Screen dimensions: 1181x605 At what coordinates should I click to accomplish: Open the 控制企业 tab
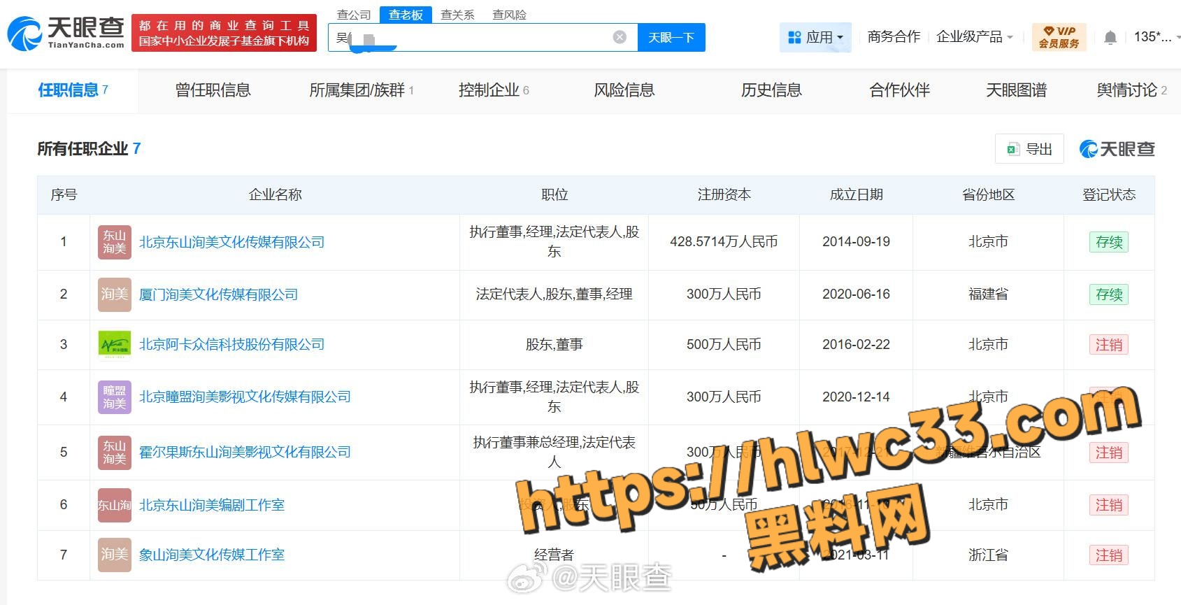tap(494, 90)
